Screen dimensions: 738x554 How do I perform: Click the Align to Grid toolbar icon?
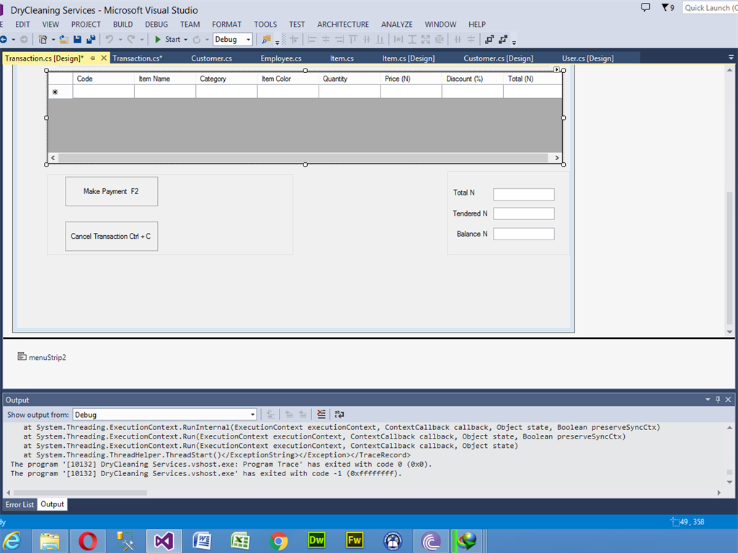294,40
